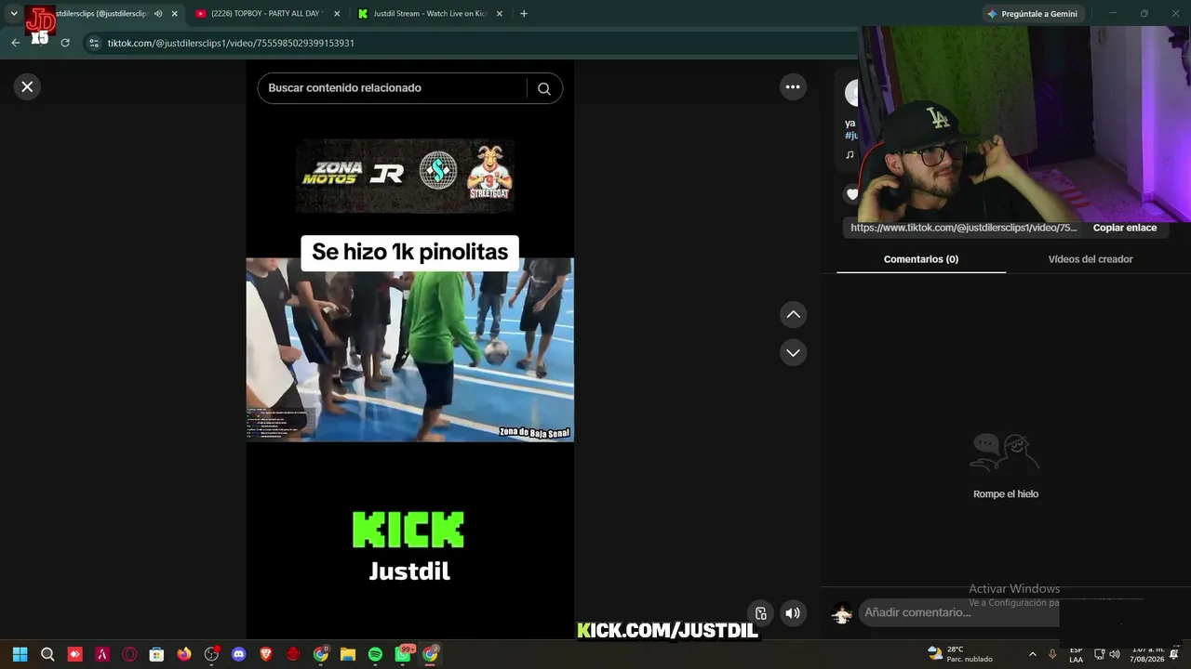The image size is (1191, 669).
Task: Expand the tab search dropdown
Action: [13, 14]
